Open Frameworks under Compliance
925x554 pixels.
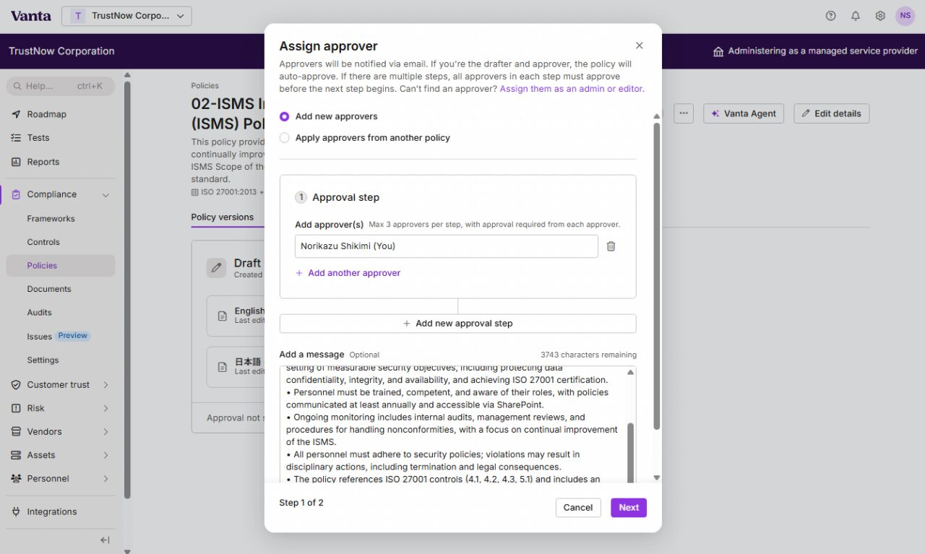(51, 219)
